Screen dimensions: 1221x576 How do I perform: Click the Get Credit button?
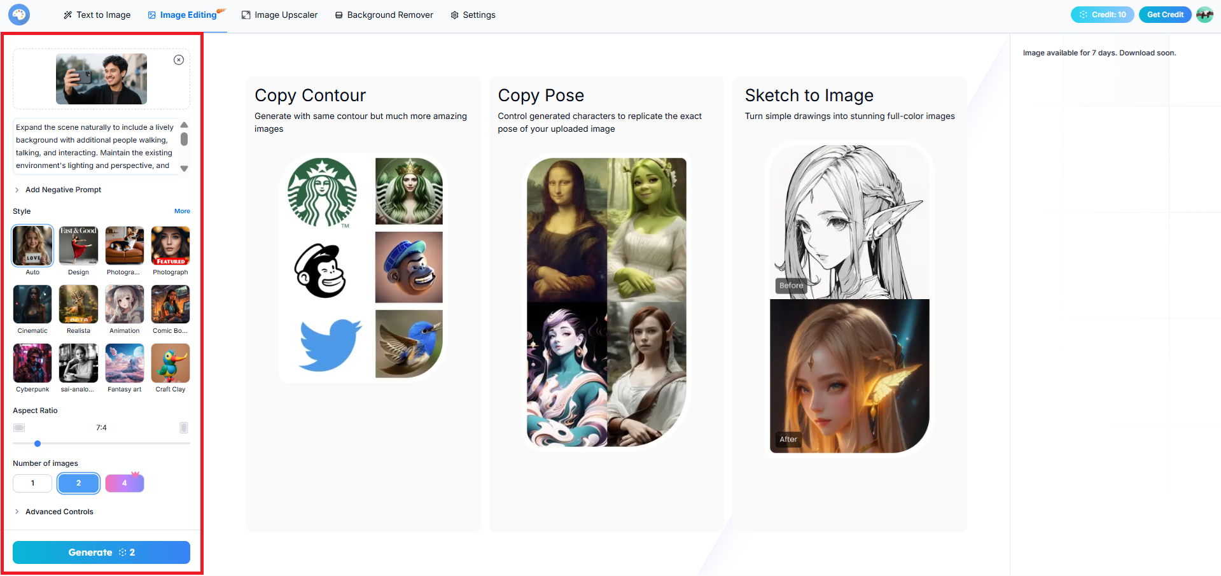pyautogui.click(x=1165, y=15)
